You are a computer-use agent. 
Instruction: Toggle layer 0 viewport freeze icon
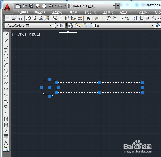[85, 25]
